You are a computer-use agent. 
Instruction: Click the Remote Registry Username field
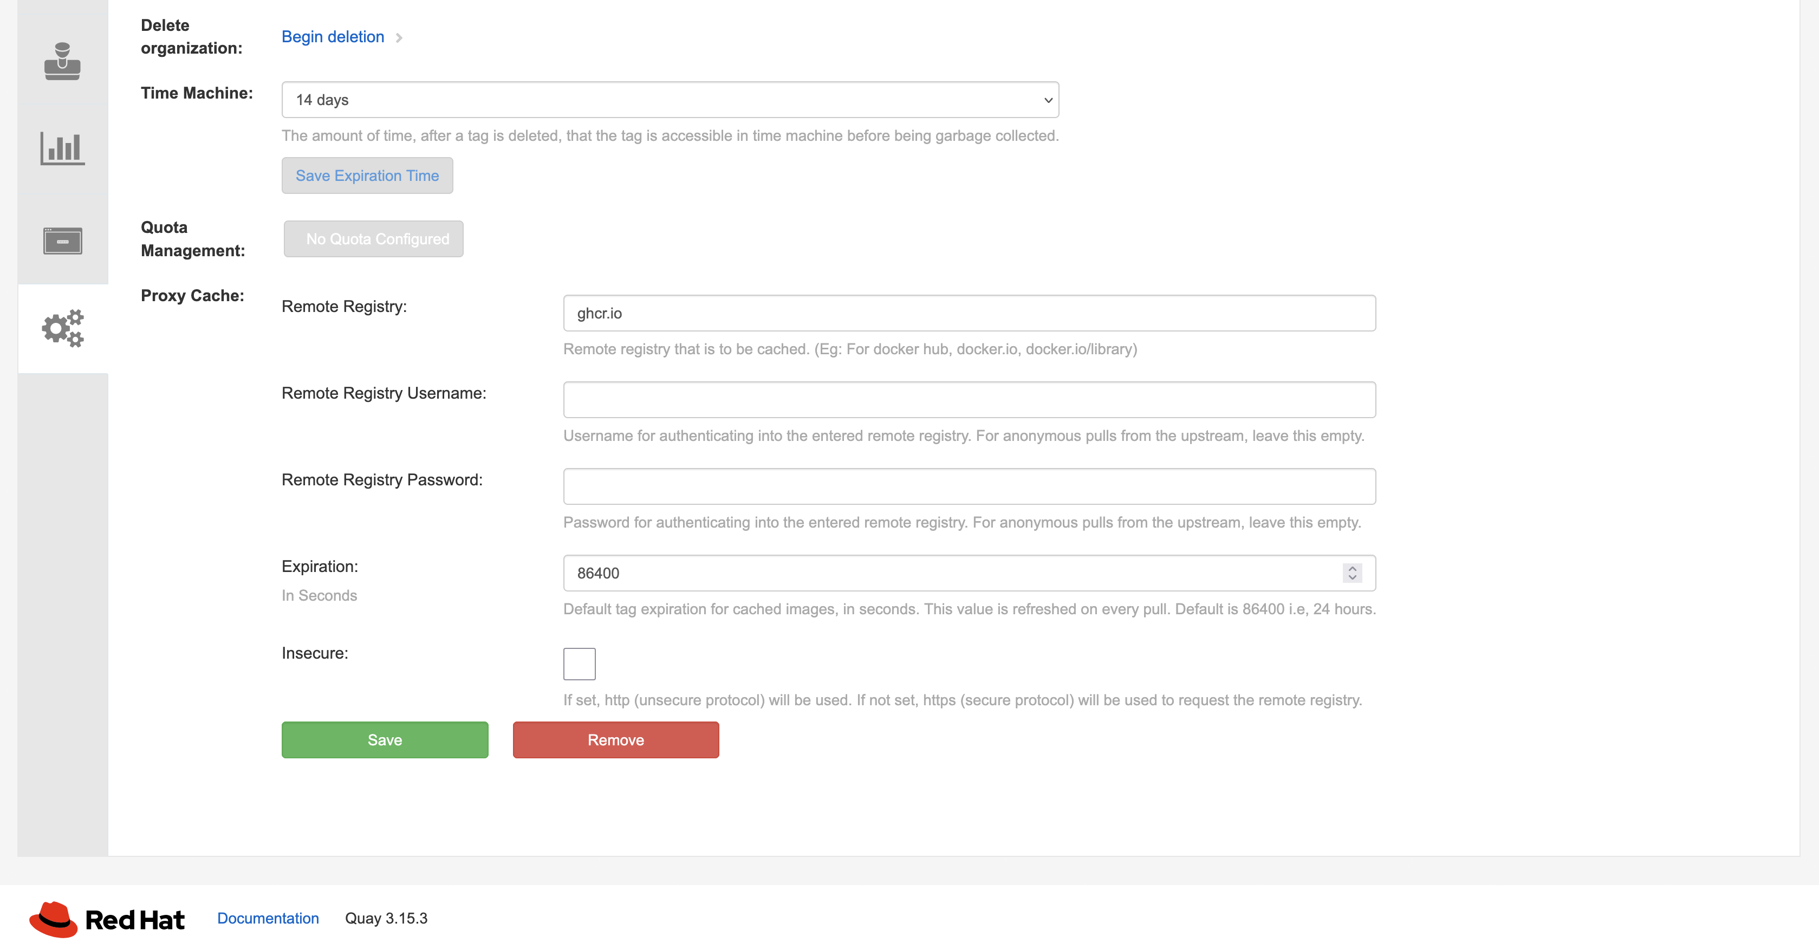969,400
